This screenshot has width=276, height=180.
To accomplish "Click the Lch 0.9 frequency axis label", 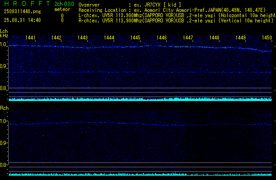I will click(x=3, y=66).
